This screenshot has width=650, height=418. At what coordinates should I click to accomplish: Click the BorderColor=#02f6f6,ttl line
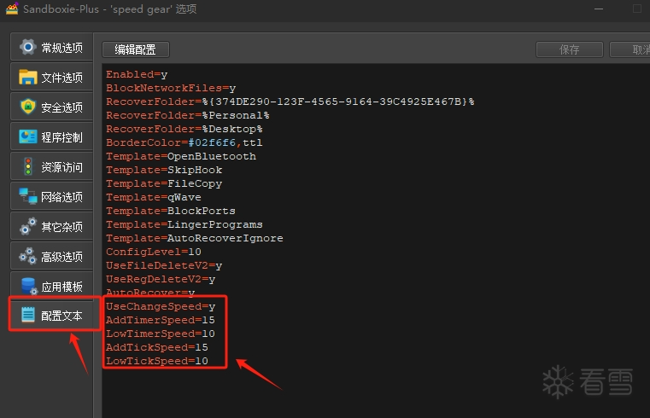click(x=184, y=142)
